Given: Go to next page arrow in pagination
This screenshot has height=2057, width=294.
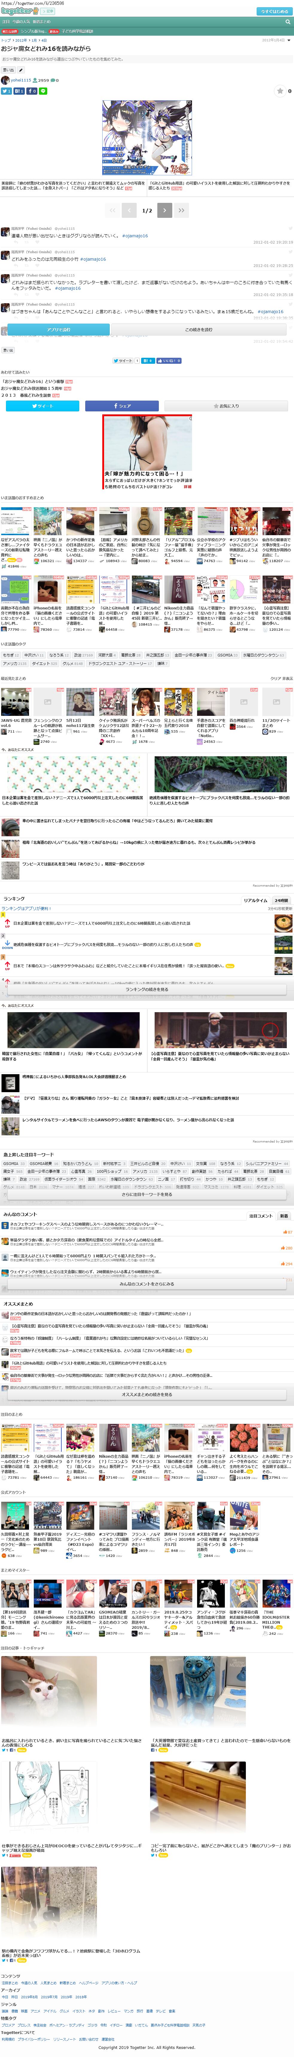Looking at the screenshot, I should [x=165, y=210].
